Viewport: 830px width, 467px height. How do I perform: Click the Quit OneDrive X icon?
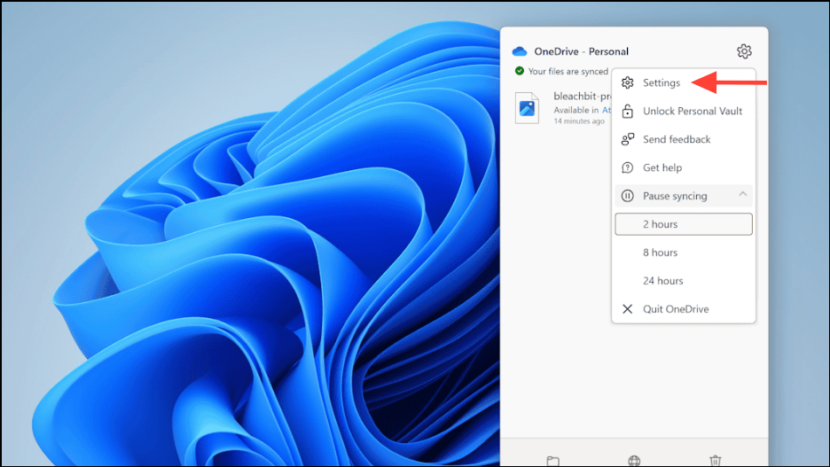(627, 309)
